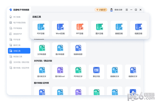Go to 转语音工具 in the sidebar

[19, 56]
